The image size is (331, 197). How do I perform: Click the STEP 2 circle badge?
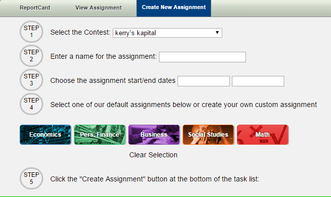[x=32, y=56]
